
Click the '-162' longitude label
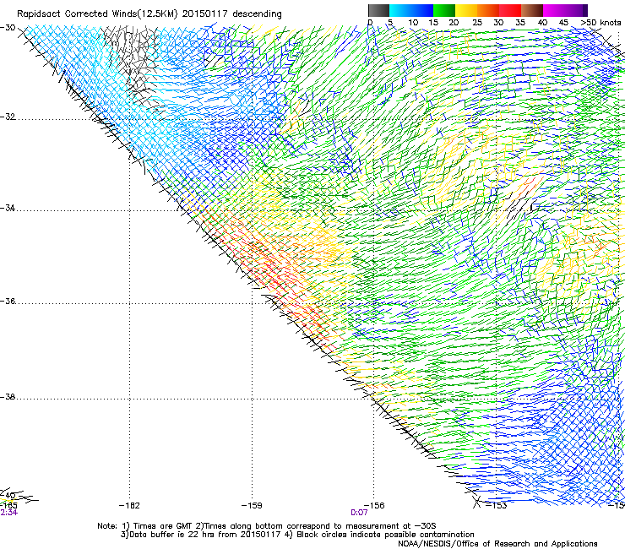click(129, 506)
